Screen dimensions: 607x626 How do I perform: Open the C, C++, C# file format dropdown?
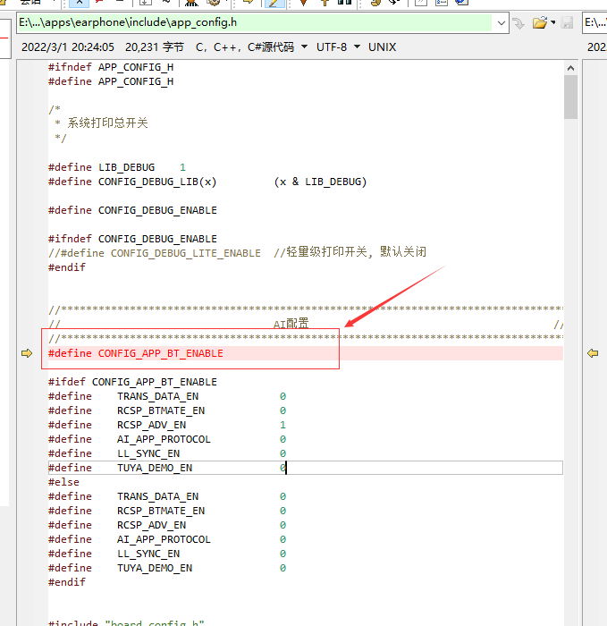coord(305,47)
